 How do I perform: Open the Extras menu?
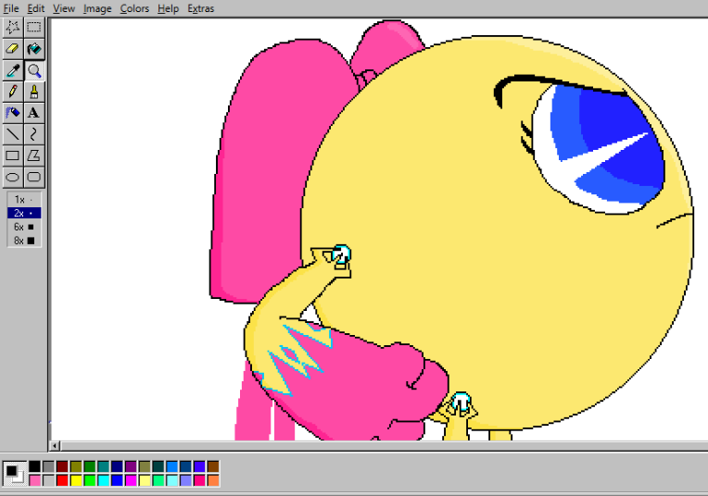[200, 8]
